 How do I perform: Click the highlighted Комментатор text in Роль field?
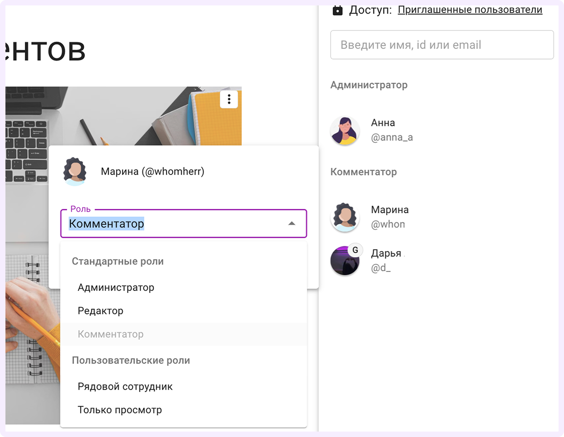click(106, 224)
